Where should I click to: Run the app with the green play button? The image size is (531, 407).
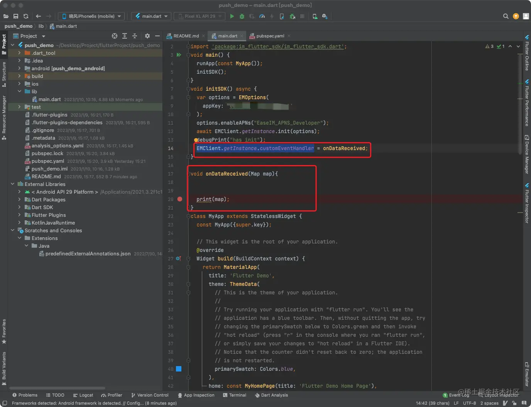[232, 16]
